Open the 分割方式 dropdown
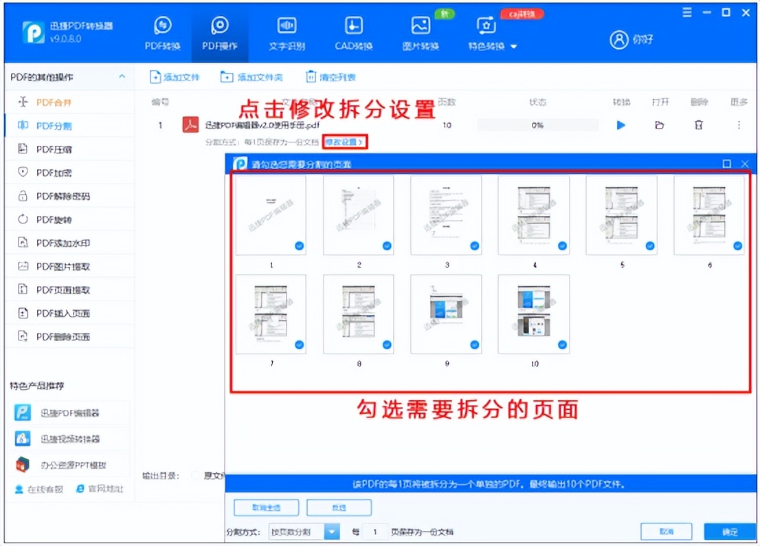The height and width of the screenshot is (546, 760). pyautogui.click(x=304, y=532)
